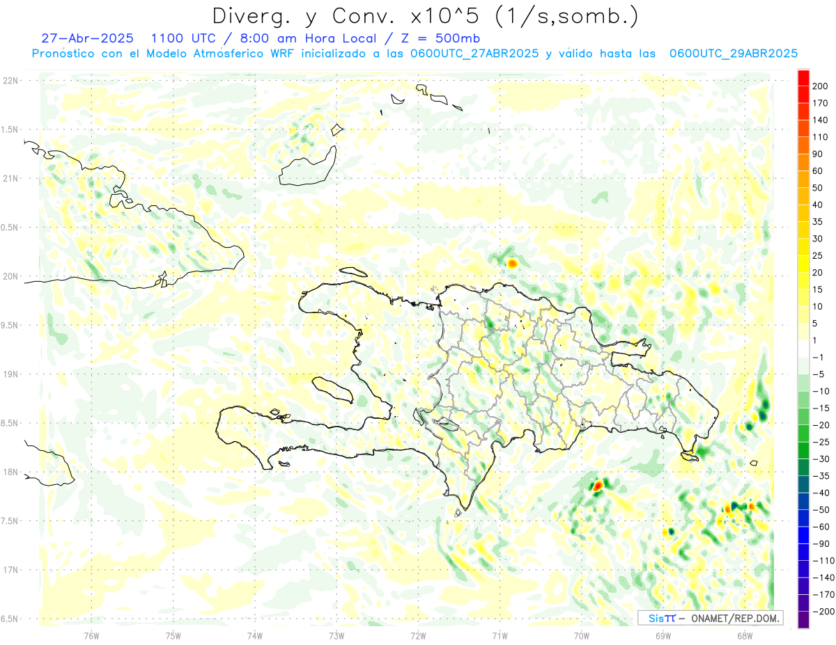This screenshot has height=645, width=836.
Task: Click the 76W longitude label
Action: point(91,635)
